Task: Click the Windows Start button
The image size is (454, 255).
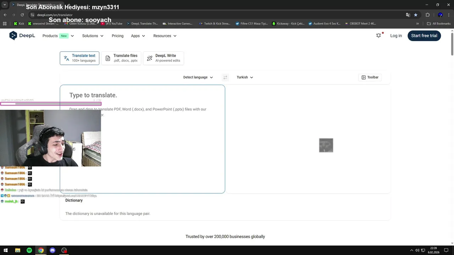Action: coord(6,250)
